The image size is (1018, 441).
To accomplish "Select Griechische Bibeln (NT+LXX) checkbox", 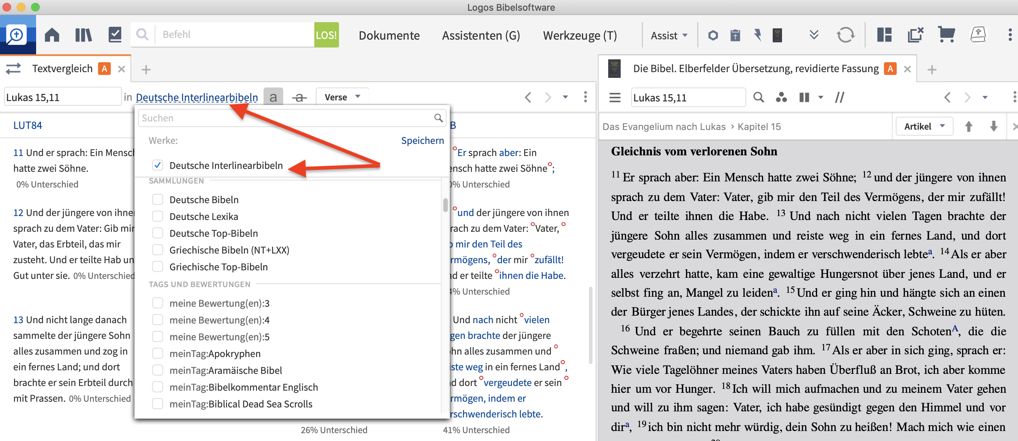I will tap(157, 250).
